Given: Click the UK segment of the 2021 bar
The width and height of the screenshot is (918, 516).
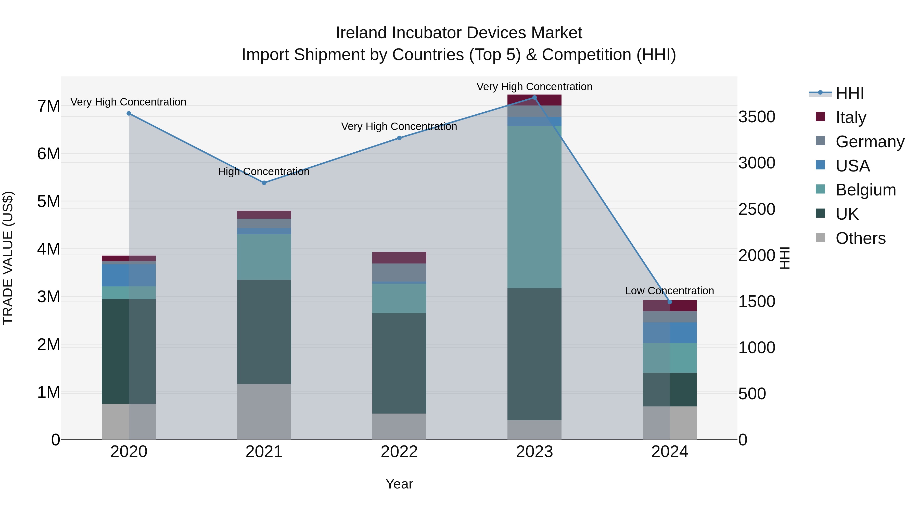Looking at the screenshot, I should point(264,332).
